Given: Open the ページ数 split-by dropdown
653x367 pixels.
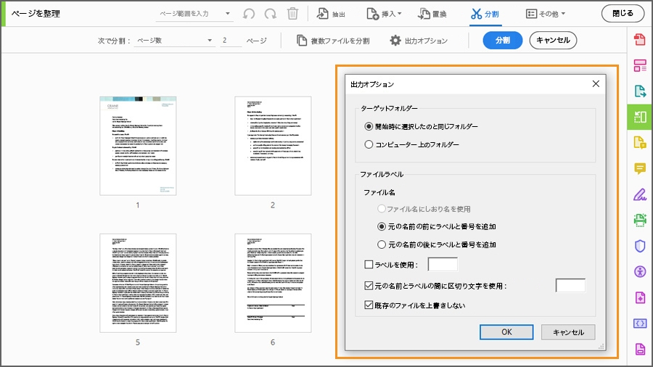Looking at the screenshot, I should click(x=174, y=41).
